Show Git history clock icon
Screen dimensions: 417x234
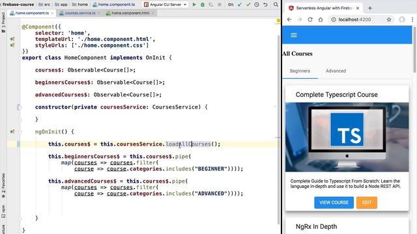257,5
